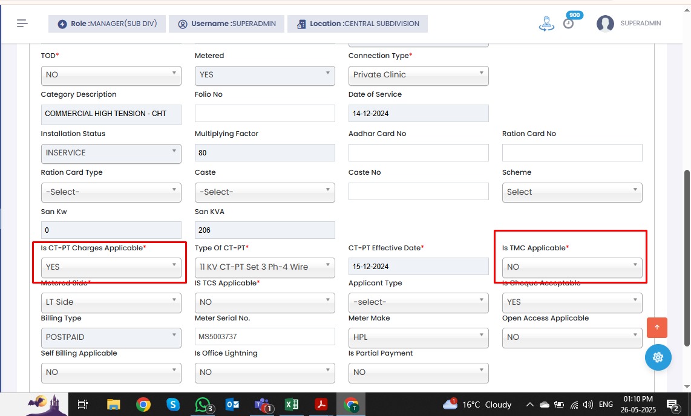Open Skype from the taskbar
The image size is (691, 416).
(x=173, y=404)
